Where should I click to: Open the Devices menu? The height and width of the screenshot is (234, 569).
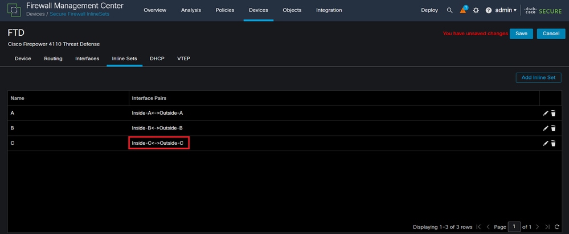259,10
